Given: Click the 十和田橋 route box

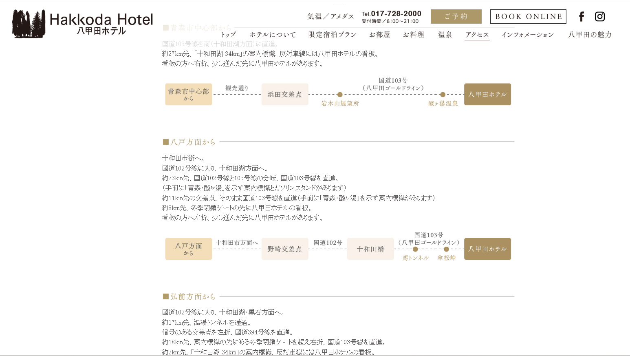Looking at the screenshot, I should 370,249.
